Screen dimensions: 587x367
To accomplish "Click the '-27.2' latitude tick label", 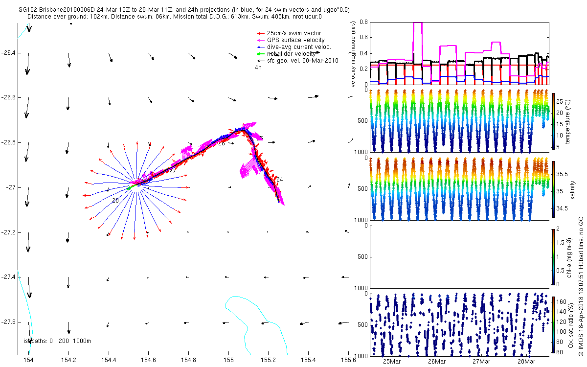I will 9,232.
